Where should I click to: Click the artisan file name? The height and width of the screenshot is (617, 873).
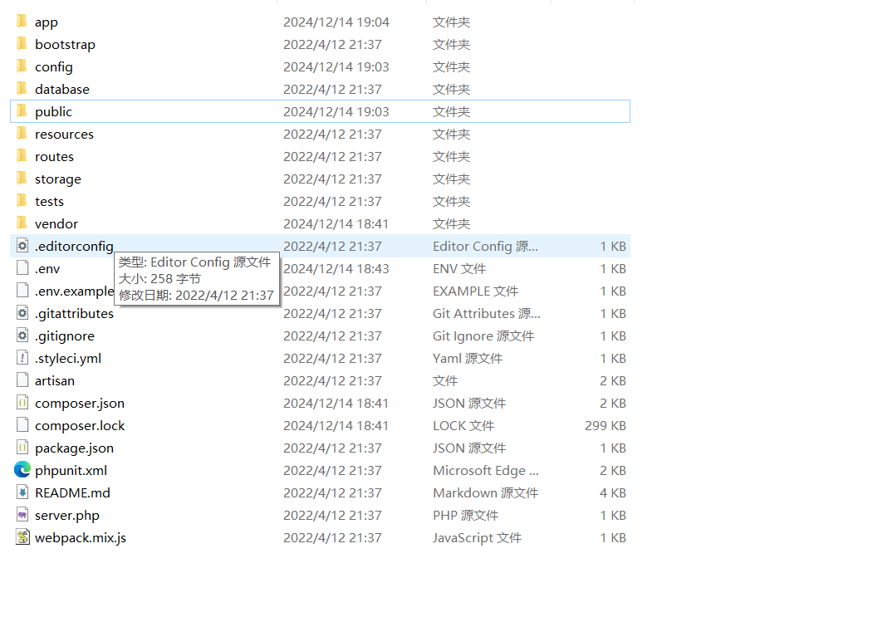coord(55,380)
